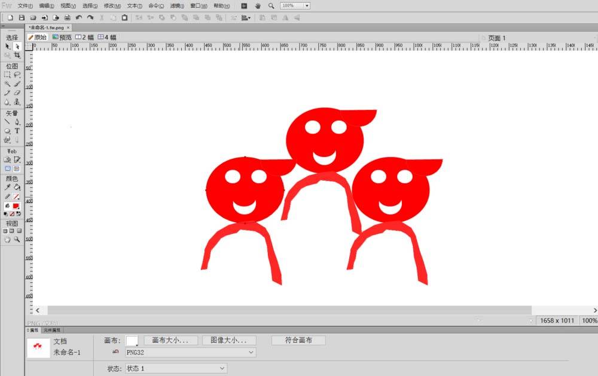Select the Eyedropper tool in colors section
598x376 pixels.
pyautogui.click(x=7, y=187)
